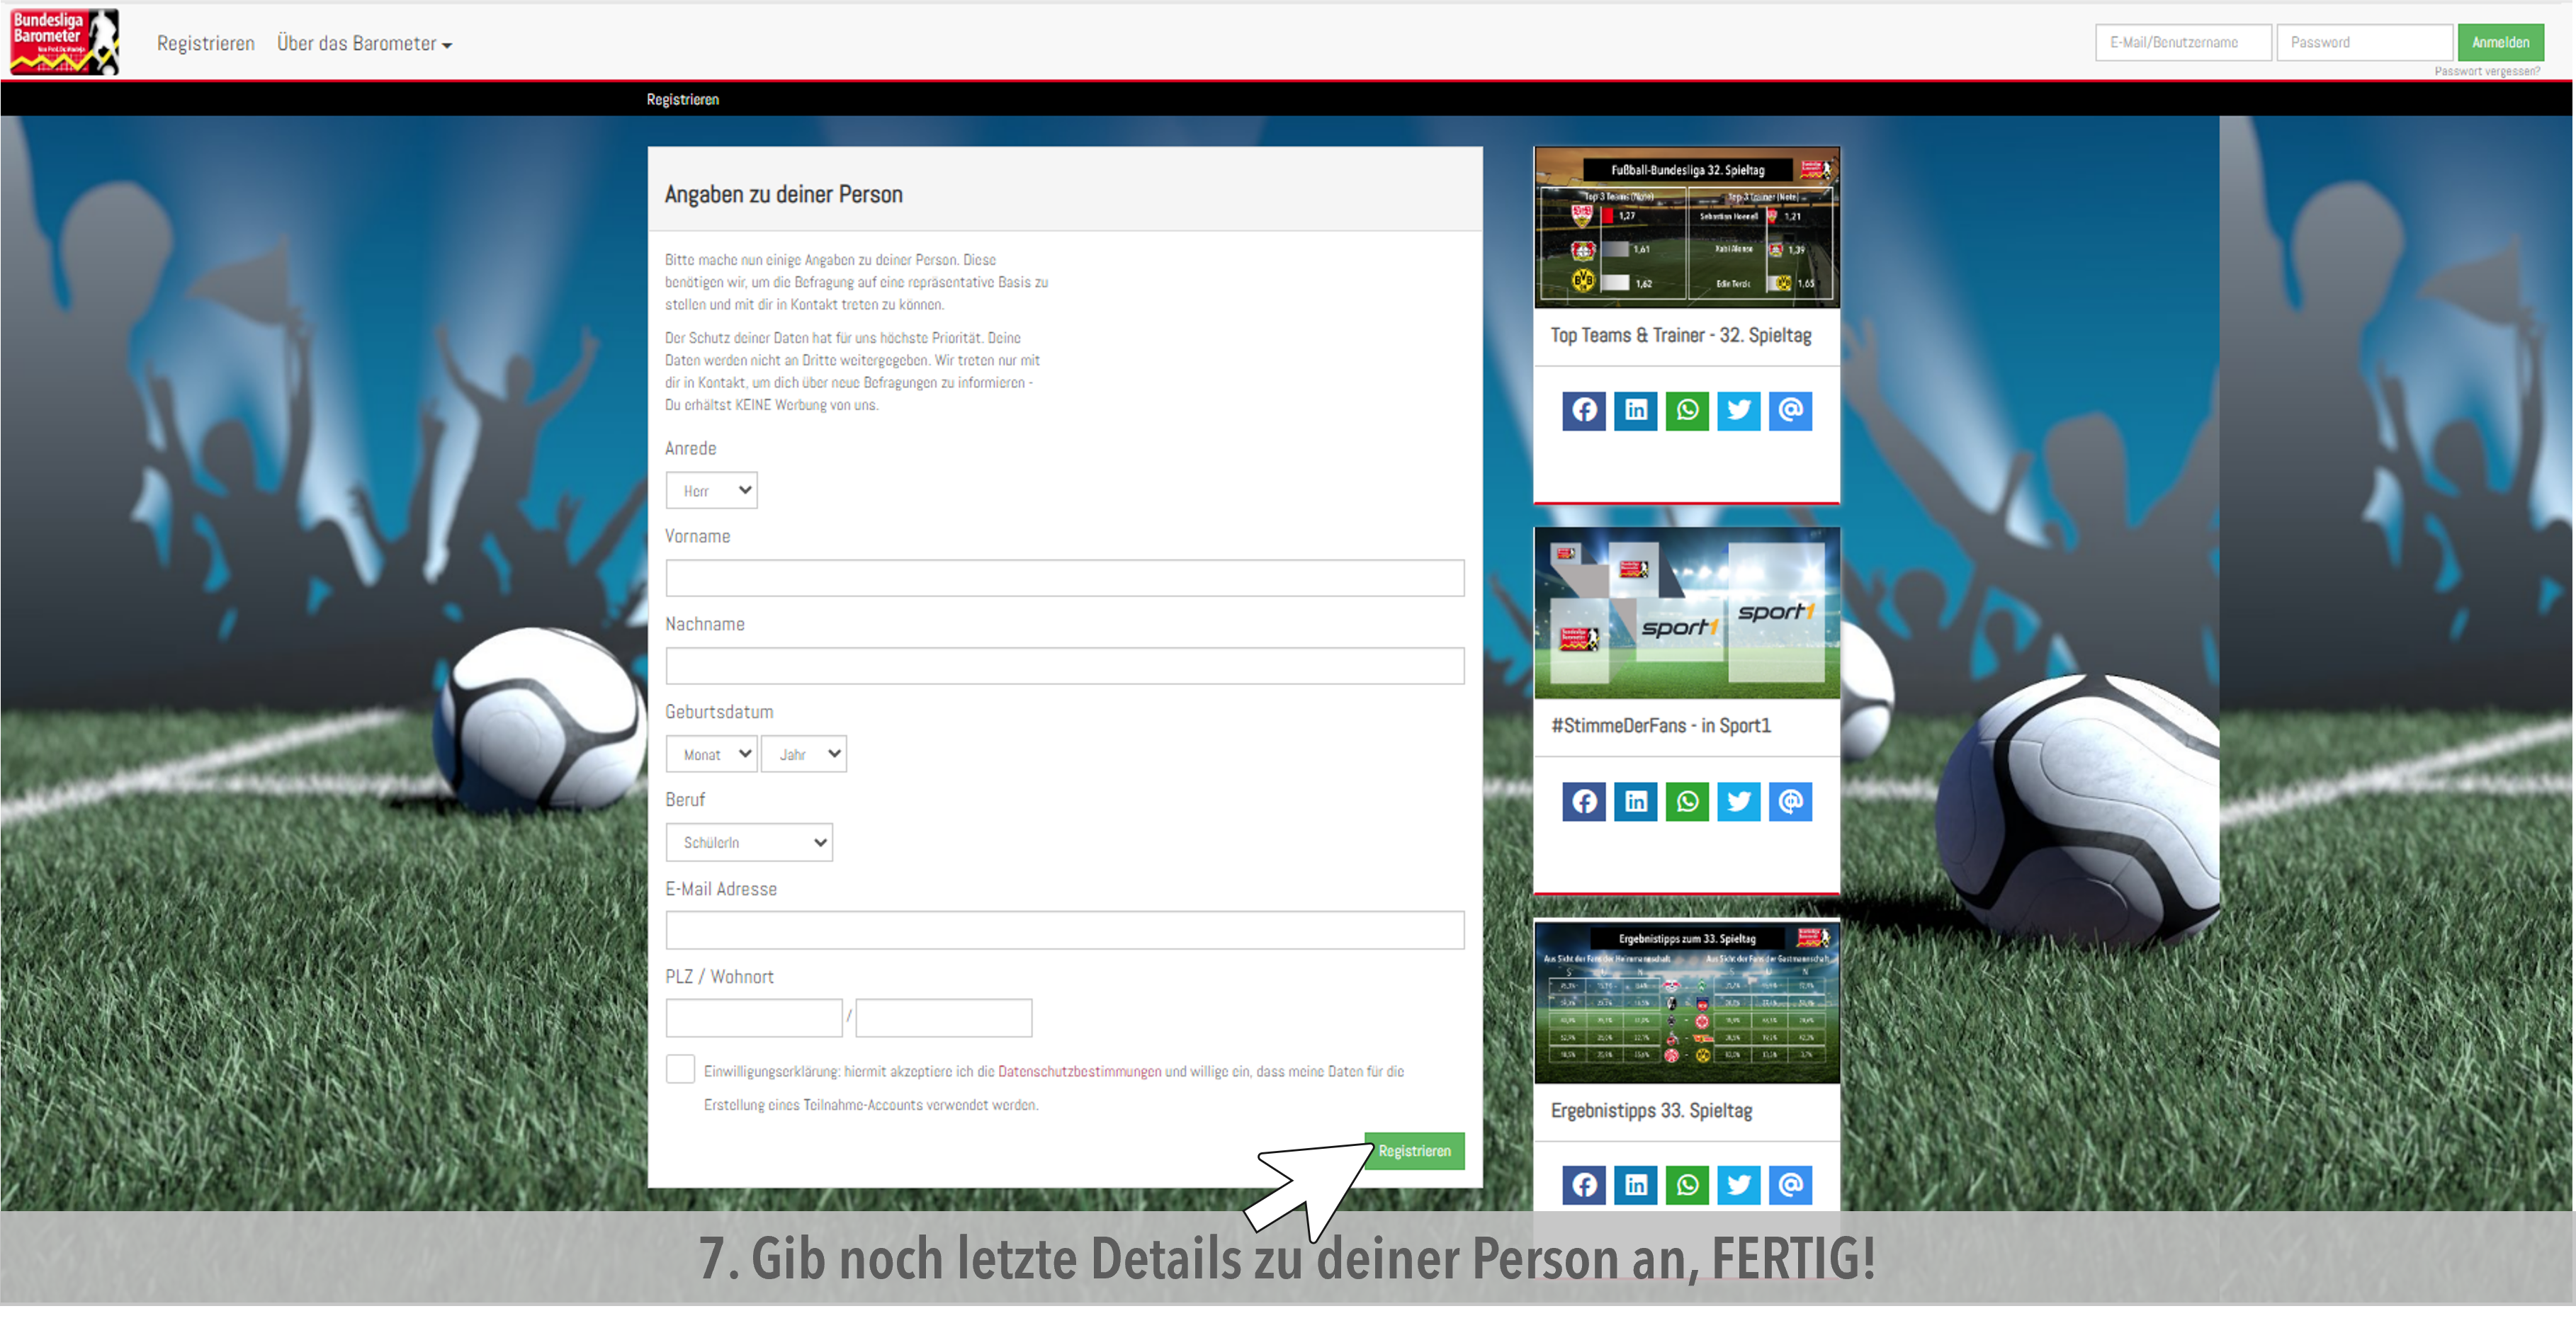The height and width of the screenshot is (1328, 2576).
Task: Share Ergebnistipps post via WhatsApp
Action: 1687,1185
